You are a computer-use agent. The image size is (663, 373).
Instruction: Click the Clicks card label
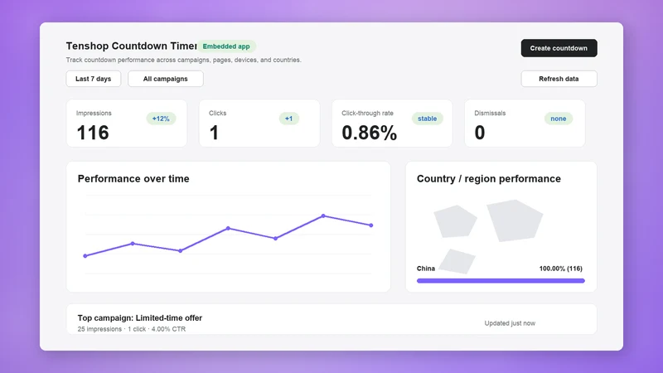[x=217, y=113]
